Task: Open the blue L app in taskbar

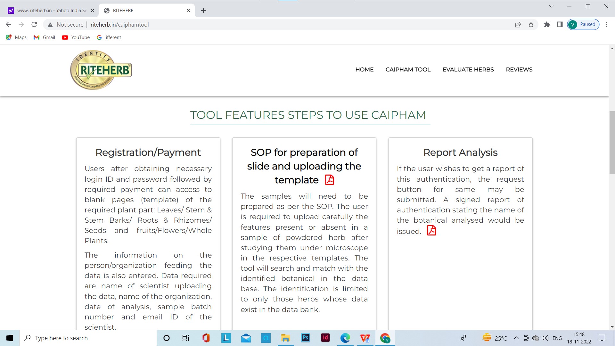Action: (x=226, y=338)
